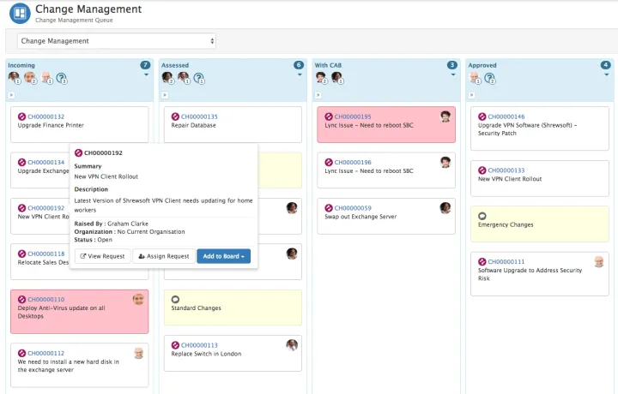Click the change icon beside CH00000132
Image resolution: width=618 pixels, height=394 pixels.
tap(22, 116)
